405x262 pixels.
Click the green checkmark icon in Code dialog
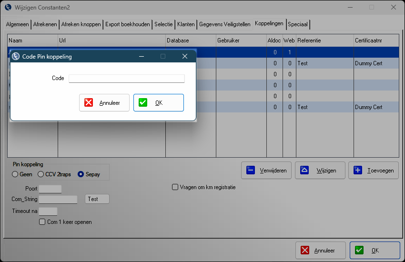coord(143,102)
